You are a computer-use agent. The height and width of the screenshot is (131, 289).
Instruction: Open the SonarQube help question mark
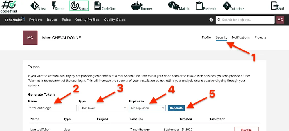(211, 20)
